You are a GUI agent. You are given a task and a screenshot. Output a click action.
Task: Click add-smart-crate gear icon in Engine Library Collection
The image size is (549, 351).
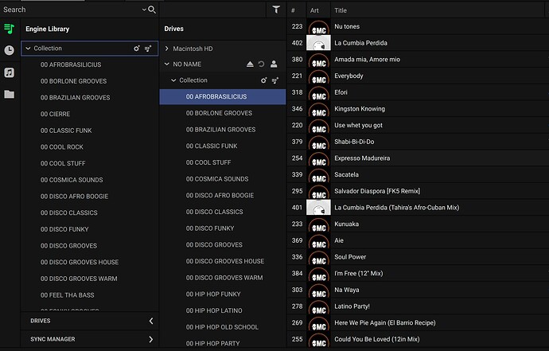point(137,49)
